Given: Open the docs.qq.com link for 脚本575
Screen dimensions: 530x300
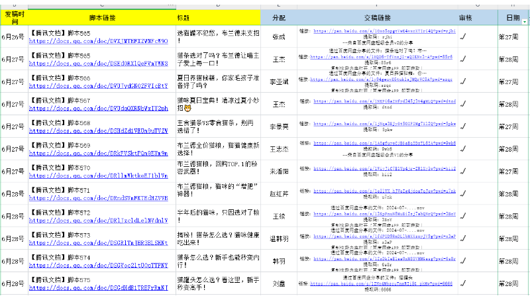Looking at the screenshot, I should pos(98,288).
